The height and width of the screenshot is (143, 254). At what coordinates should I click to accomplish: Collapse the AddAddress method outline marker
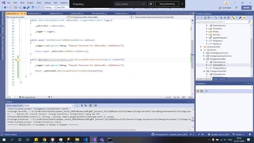19,40
